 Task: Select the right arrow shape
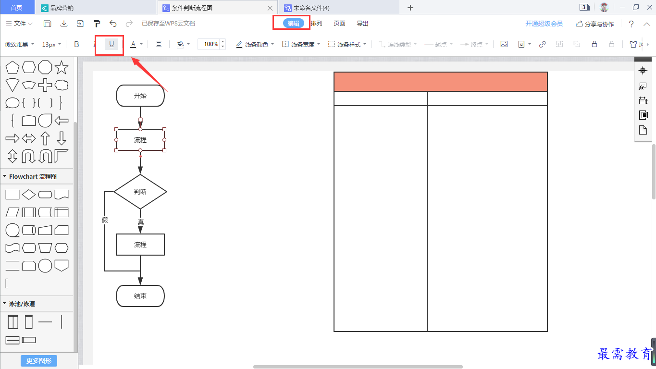click(12, 138)
